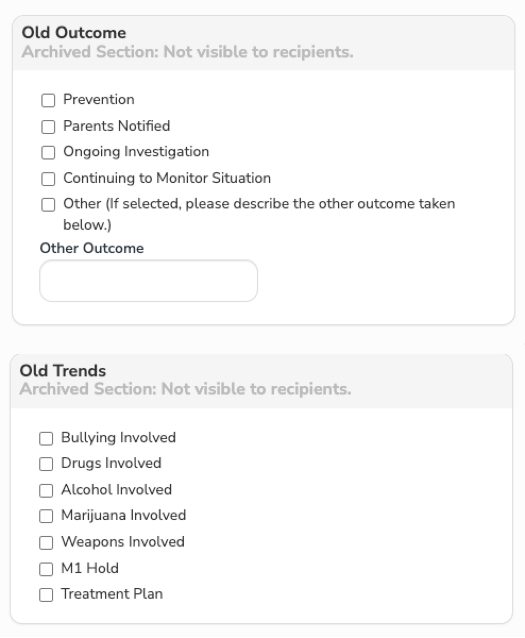Tick the M1 Hold checkbox
The image size is (525, 638).
(46, 569)
